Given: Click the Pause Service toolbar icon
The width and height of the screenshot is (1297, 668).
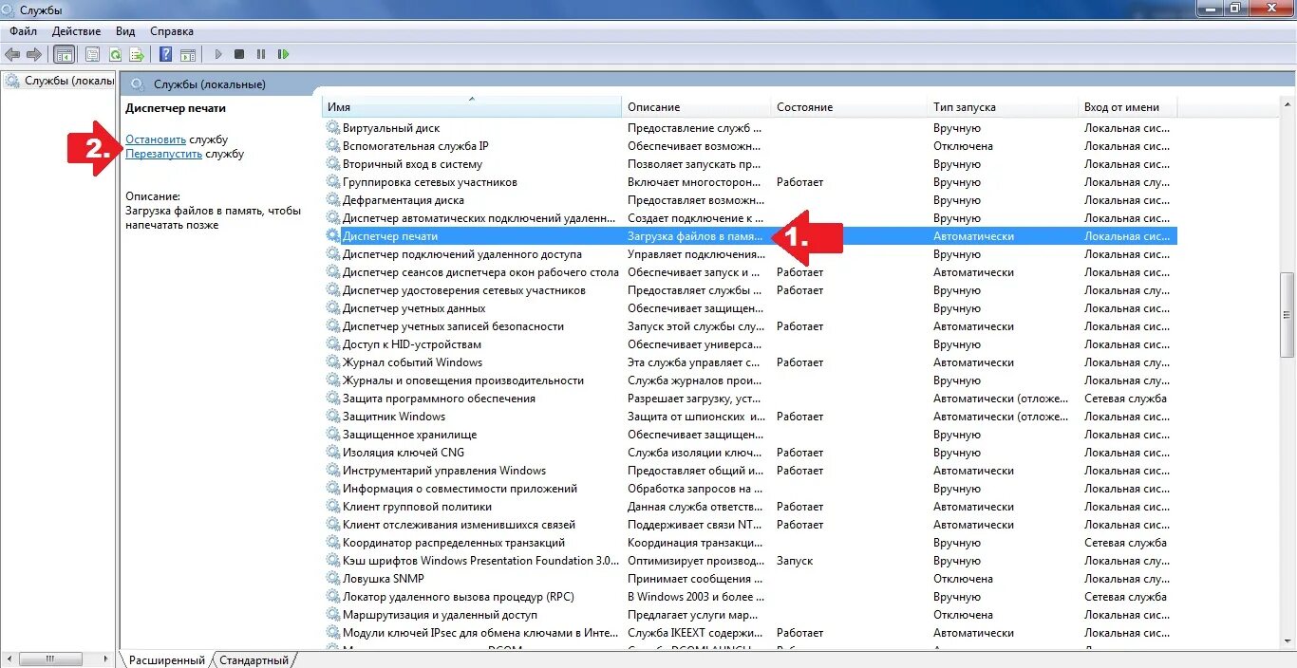Looking at the screenshot, I should click(261, 54).
